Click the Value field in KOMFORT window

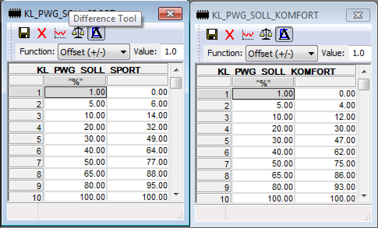(x=359, y=53)
